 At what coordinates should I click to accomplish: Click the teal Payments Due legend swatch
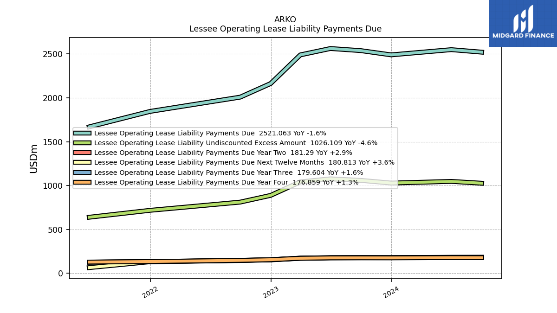[x=82, y=133]
